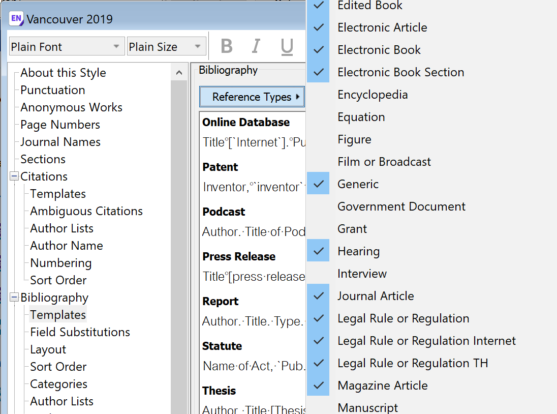Image resolution: width=557 pixels, height=414 pixels.
Task: Open the Plain Font dropdown
Action: (x=67, y=46)
